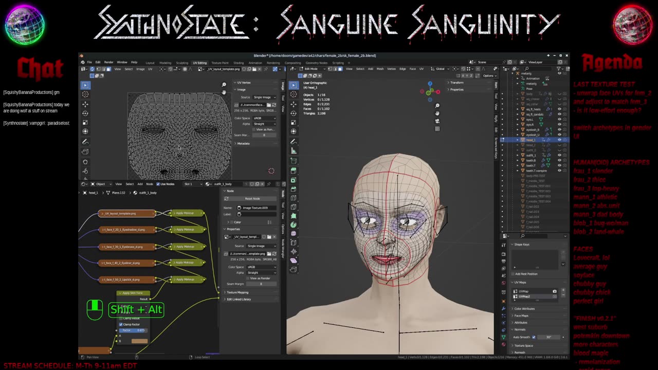Select the UV editor Rip Region tool

(x=85, y=152)
